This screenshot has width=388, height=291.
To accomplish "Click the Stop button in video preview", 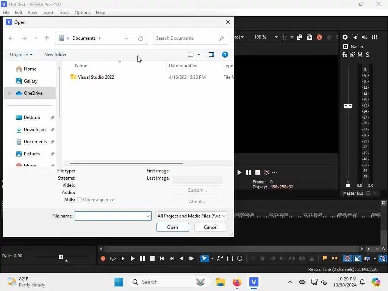I will (x=258, y=172).
